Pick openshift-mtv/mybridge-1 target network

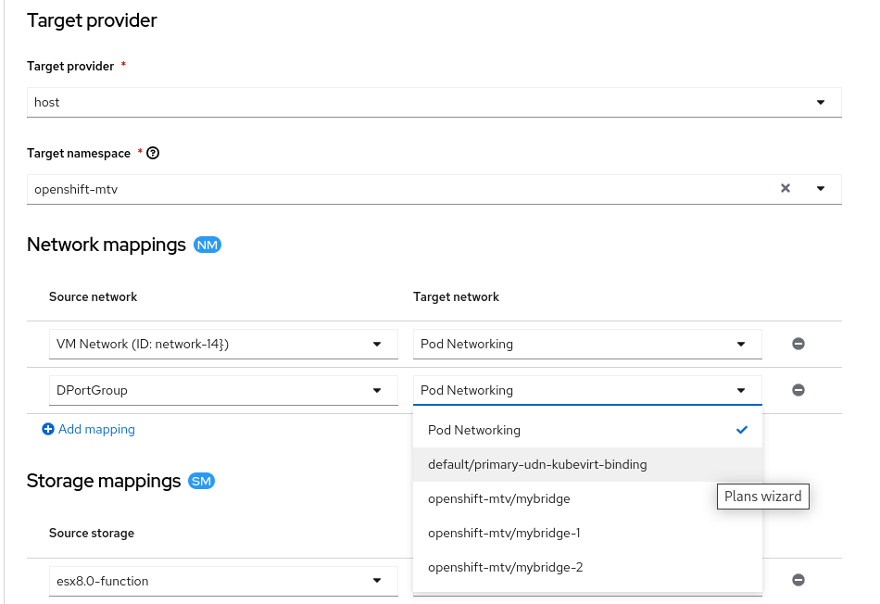coord(504,533)
